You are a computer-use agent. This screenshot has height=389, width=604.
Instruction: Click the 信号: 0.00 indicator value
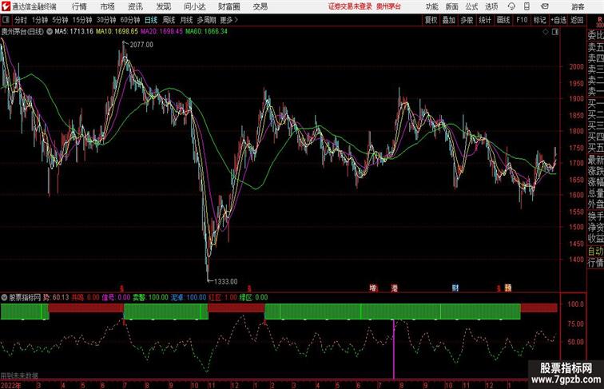(116, 297)
